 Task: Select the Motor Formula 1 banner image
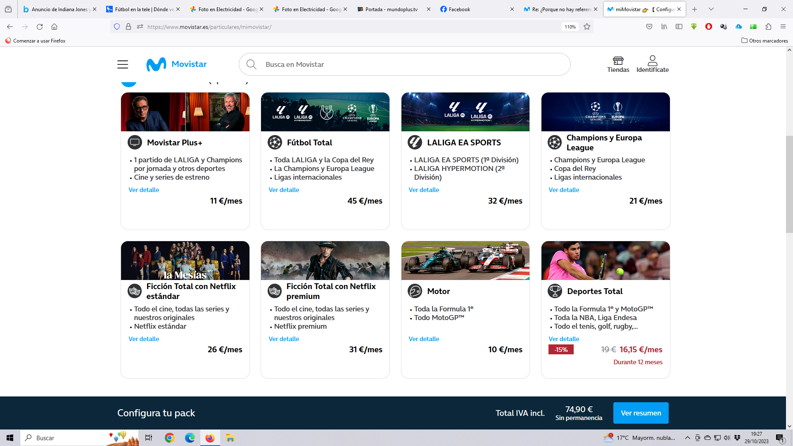click(x=465, y=261)
